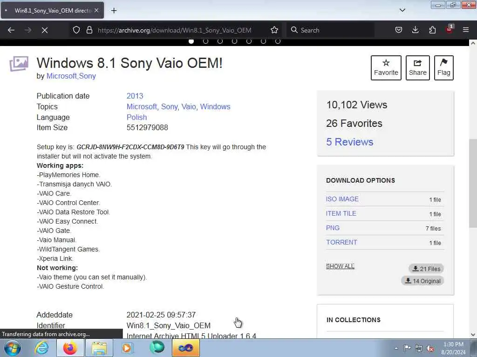The image size is (477, 357).
Task: Click the scrollbar up arrow
Action: click(x=473, y=43)
